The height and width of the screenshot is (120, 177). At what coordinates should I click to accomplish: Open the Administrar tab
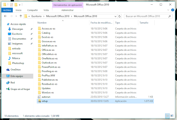point(67,10)
